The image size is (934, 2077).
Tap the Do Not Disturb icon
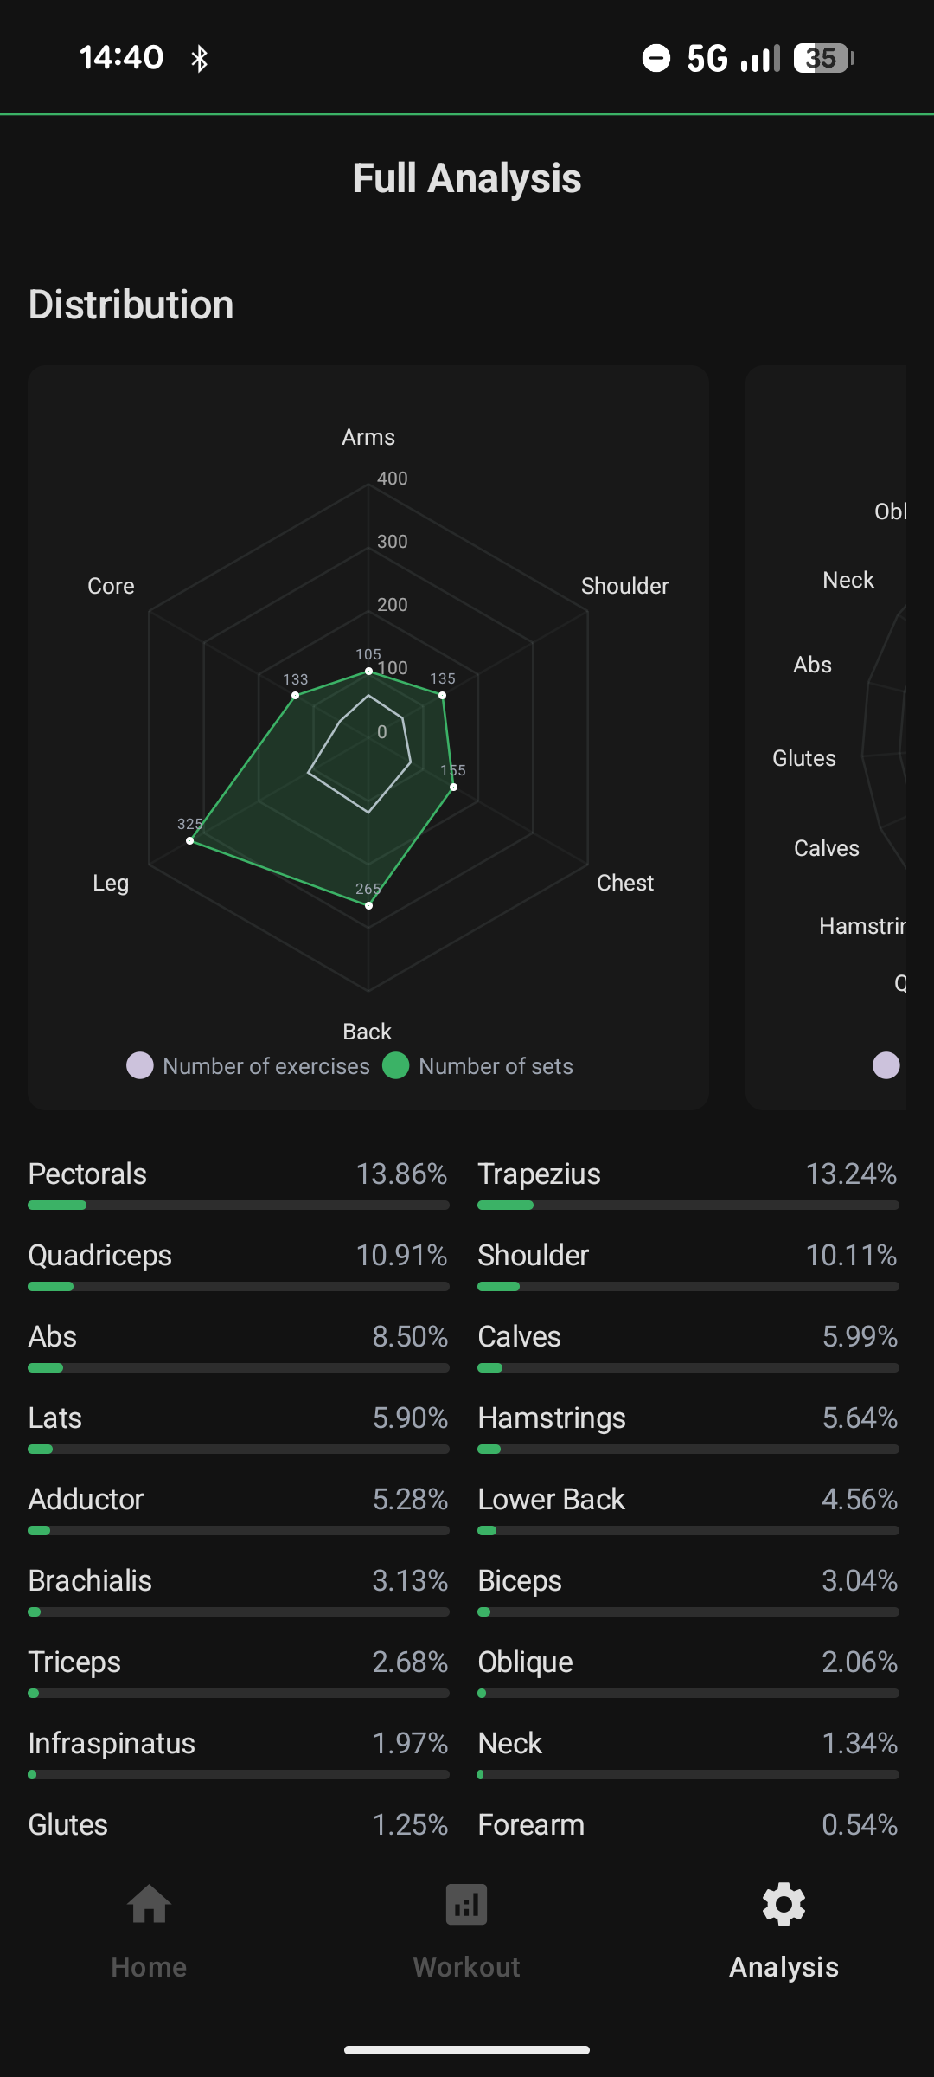656,58
